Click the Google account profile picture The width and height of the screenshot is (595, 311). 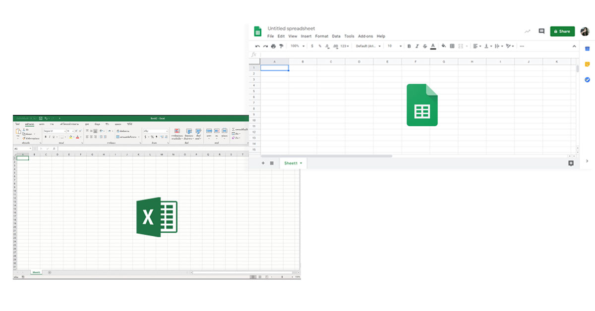(x=585, y=31)
